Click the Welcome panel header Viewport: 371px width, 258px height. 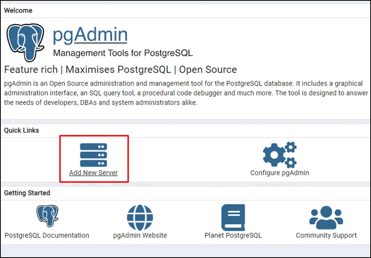[18, 10]
